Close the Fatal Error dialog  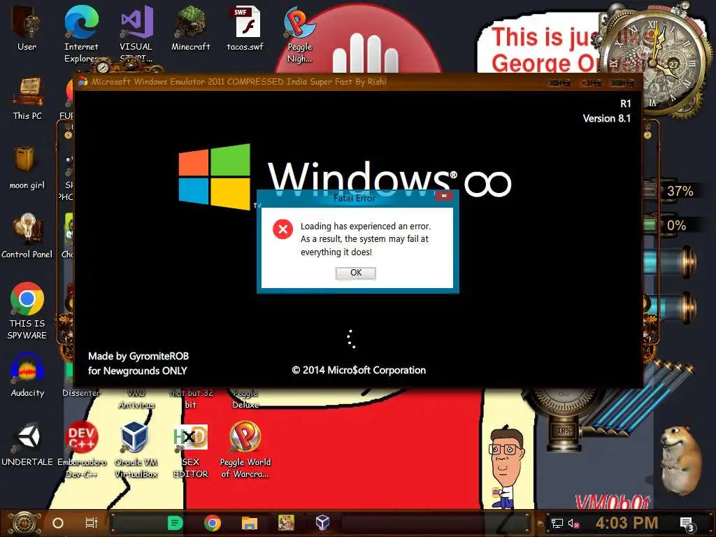point(444,196)
